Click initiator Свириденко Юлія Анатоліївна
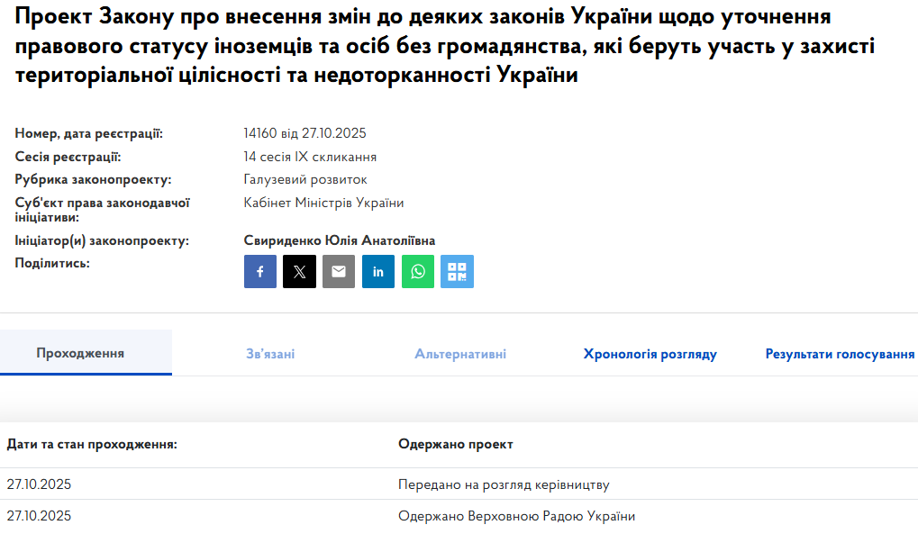The image size is (918, 552). [339, 240]
